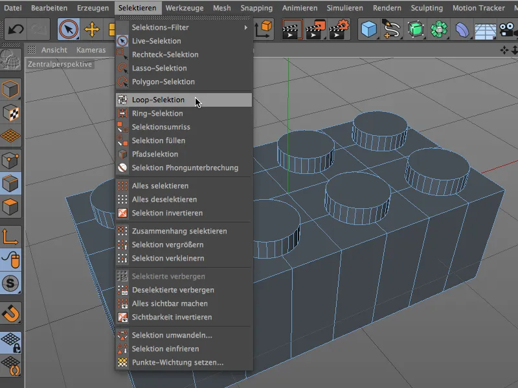The width and height of the screenshot is (518, 388).
Task: Click the green subdivision surface generator icon
Action: click(416, 30)
